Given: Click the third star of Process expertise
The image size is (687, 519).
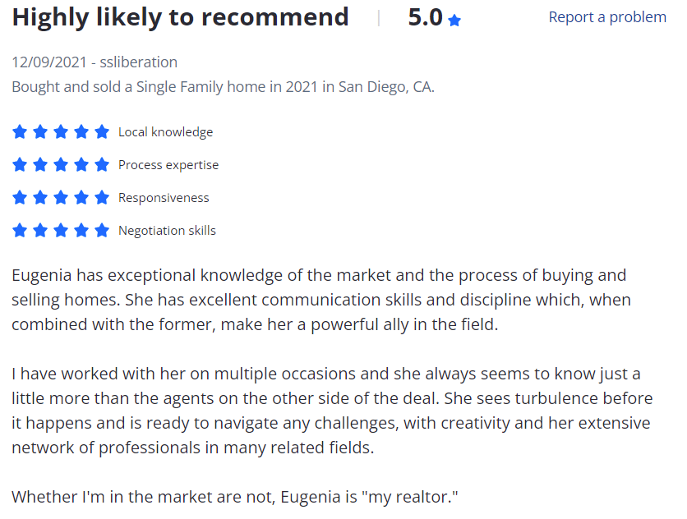Looking at the screenshot, I should (x=61, y=165).
